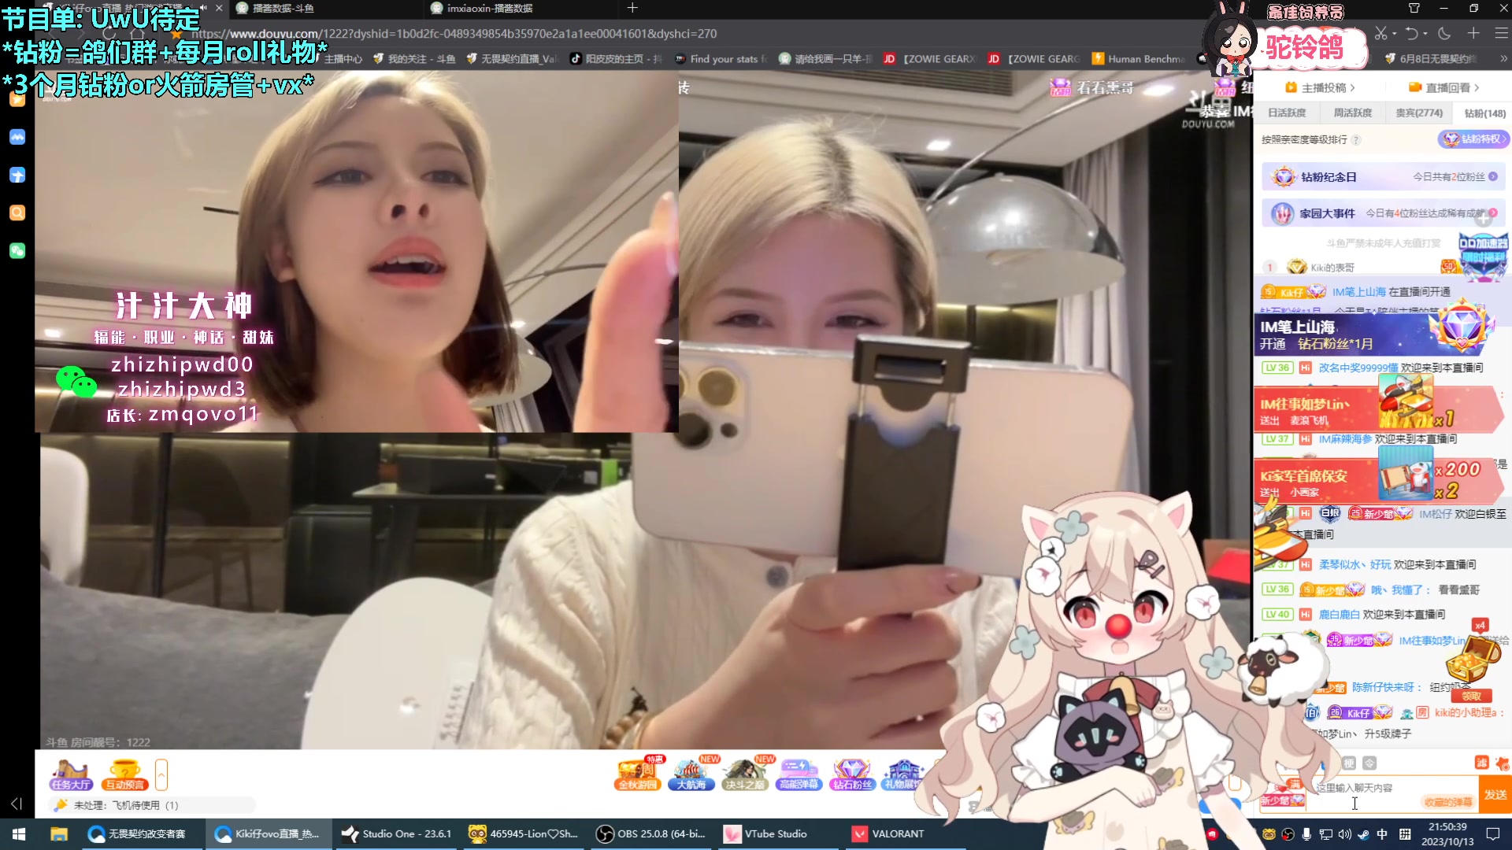Open the 大航海 sailing ship icon

(691, 774)
